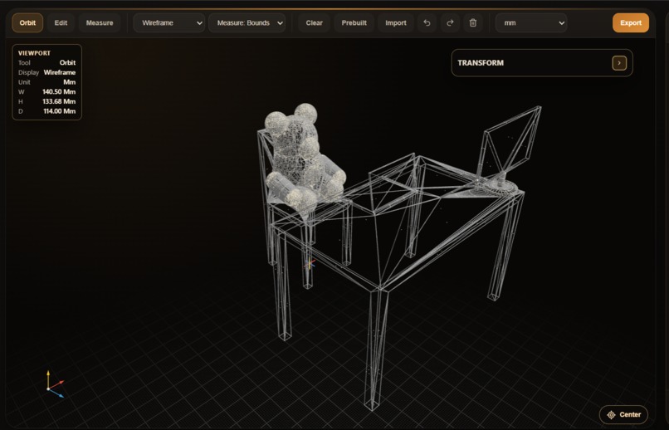Click the Transform panel header

542,63
